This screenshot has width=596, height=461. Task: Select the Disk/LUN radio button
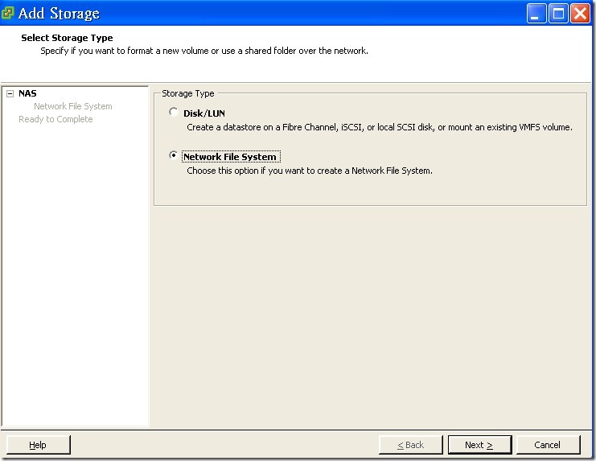point(173,113)
